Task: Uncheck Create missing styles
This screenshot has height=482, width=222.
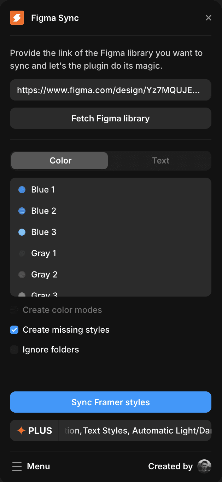Action: (x=14, y=329)
